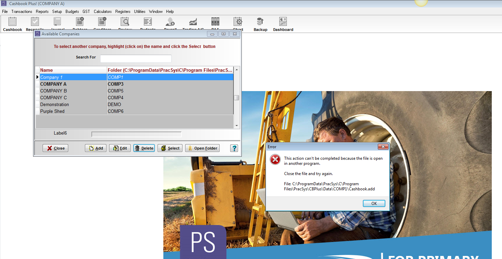Select the COMPANY C row
This screenshot has width=502, height=259.
pyautogui.click(x=134, y=98)
